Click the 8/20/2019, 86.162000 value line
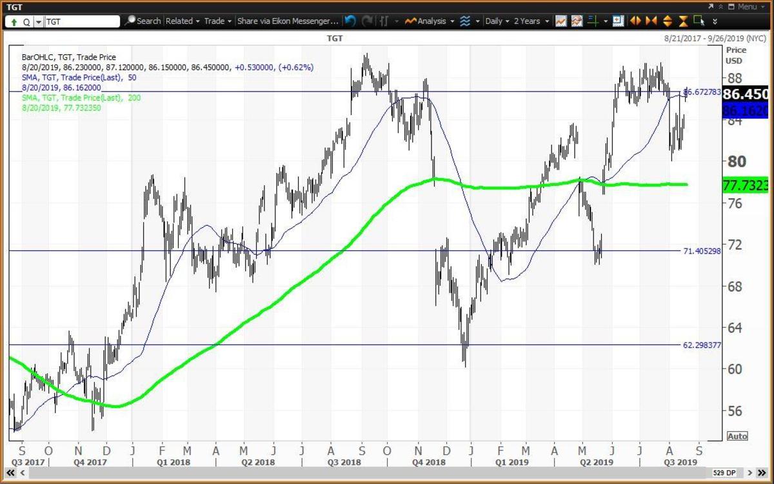Screen dimensions: 774x484 point(61,87)
